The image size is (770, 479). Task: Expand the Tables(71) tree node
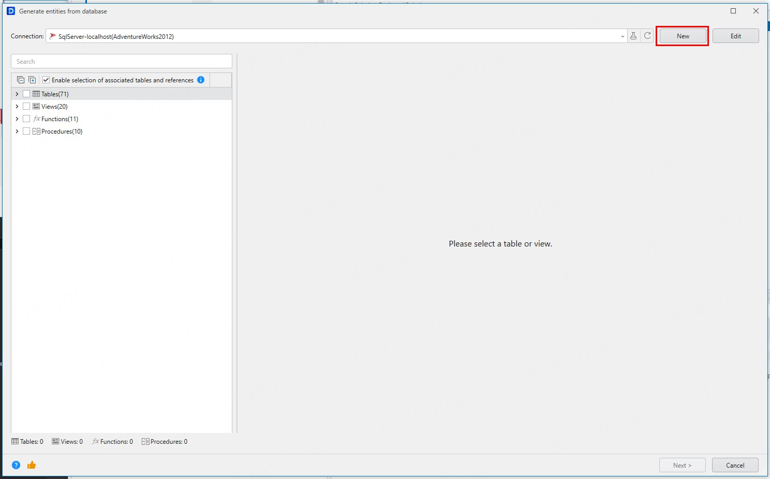(17, 94)
